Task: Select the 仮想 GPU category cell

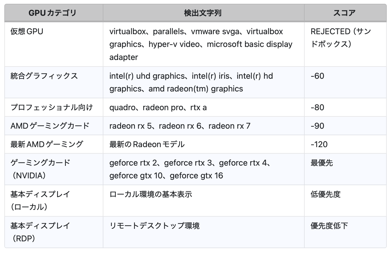Action: click(x=27, y=31)
